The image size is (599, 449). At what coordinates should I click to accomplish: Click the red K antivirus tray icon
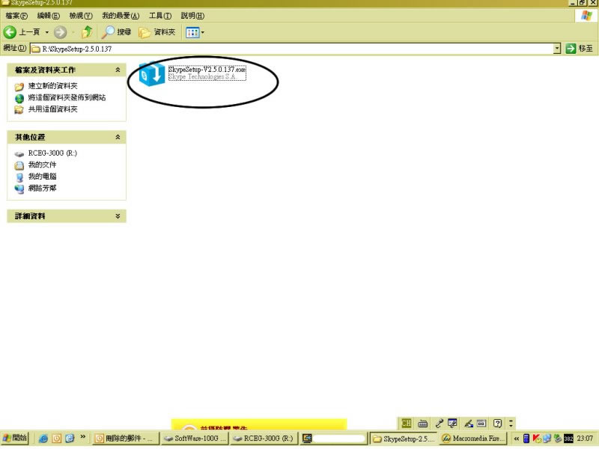tap(537, 439)
